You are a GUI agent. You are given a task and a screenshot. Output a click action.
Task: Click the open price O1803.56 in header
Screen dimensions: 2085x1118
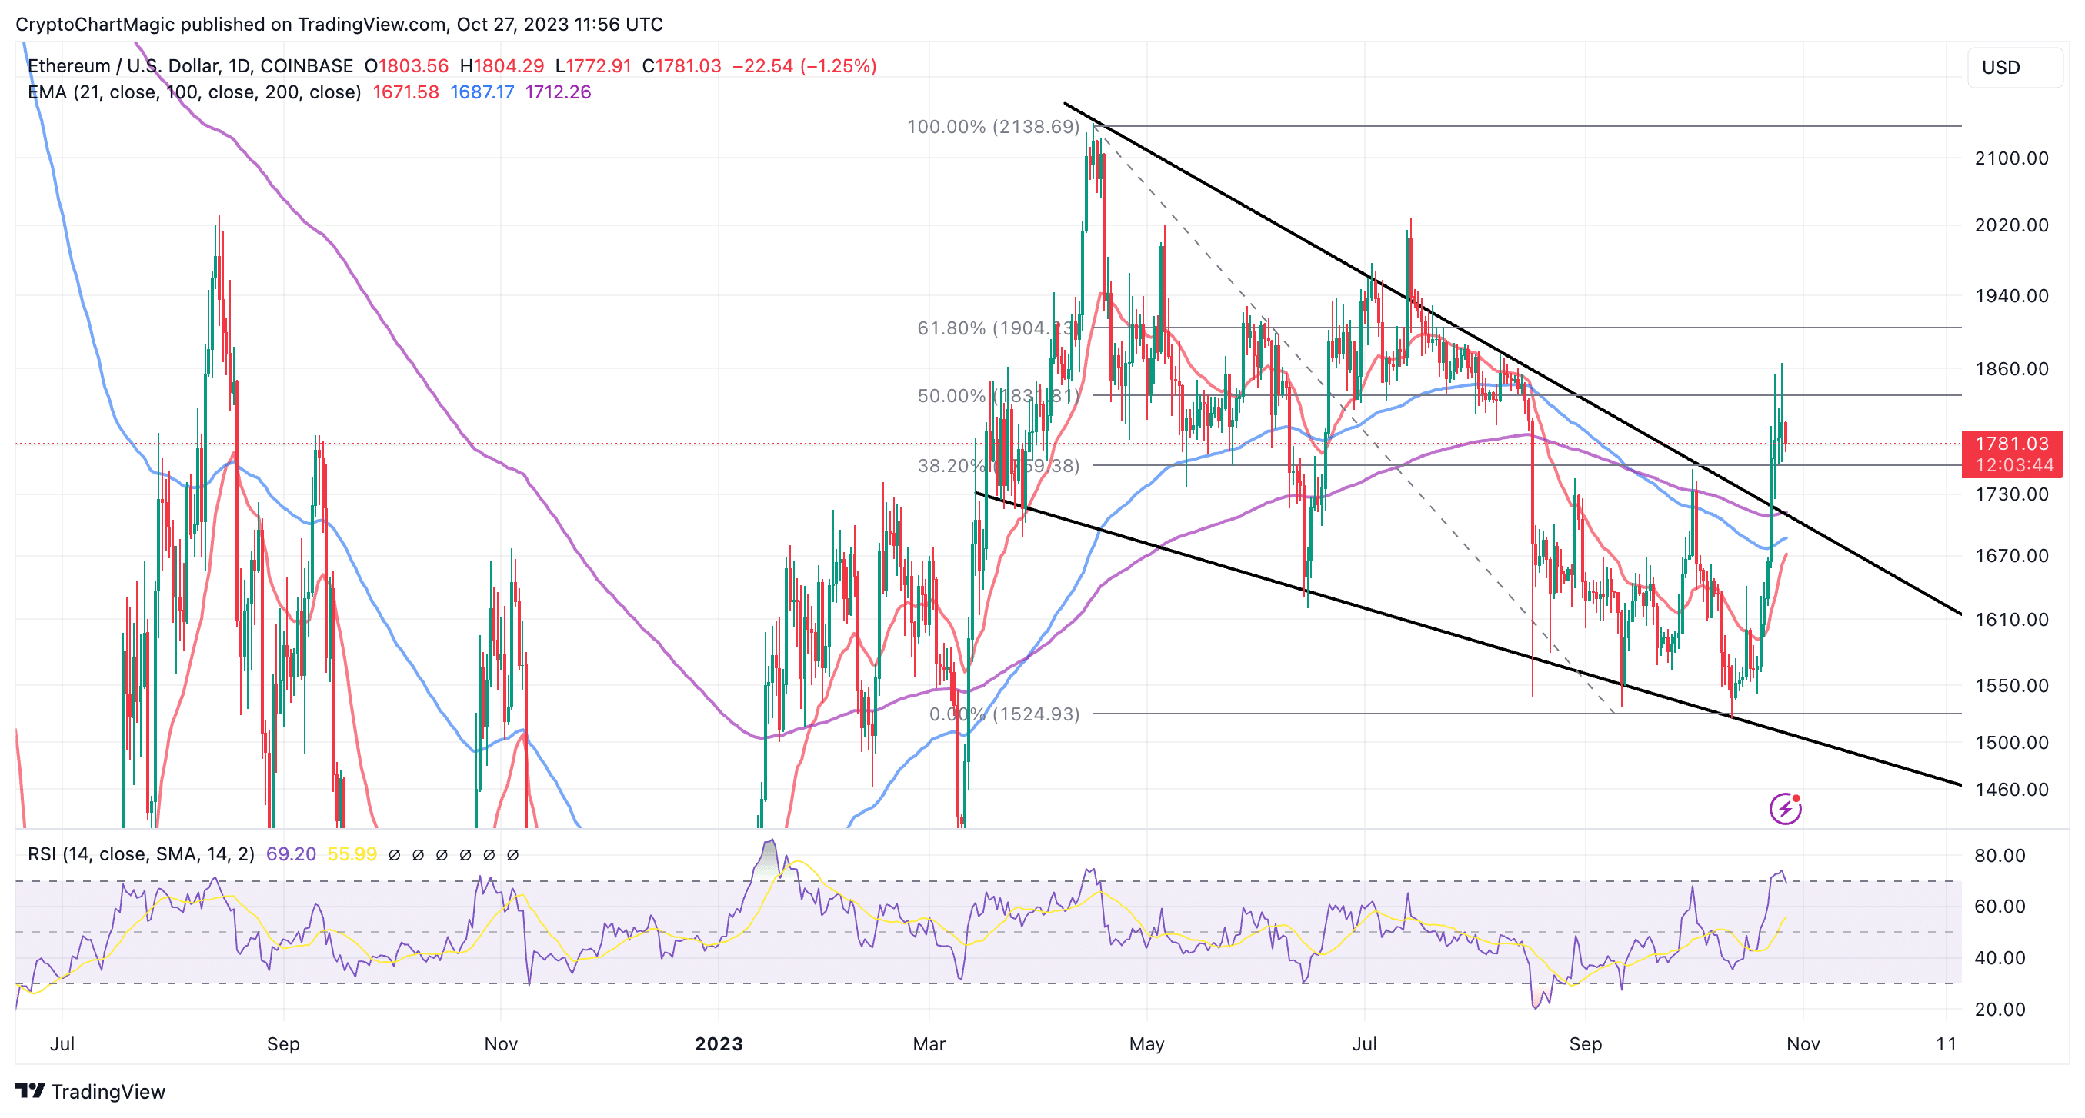tap(406, 65)
